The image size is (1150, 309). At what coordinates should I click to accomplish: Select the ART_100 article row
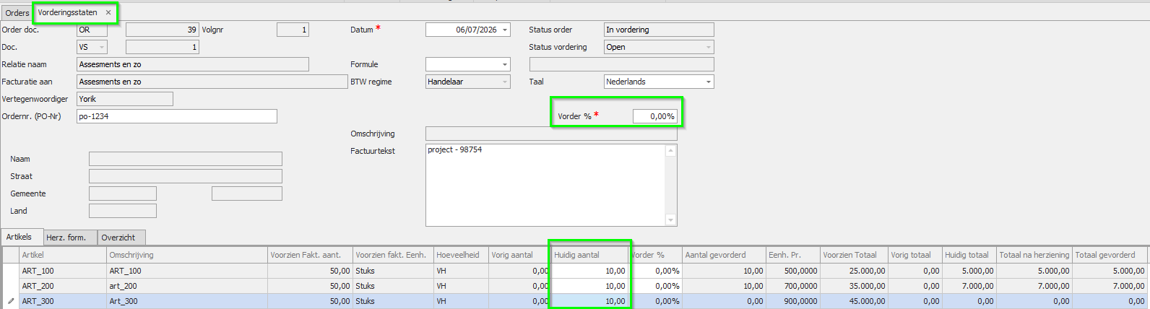575,271
